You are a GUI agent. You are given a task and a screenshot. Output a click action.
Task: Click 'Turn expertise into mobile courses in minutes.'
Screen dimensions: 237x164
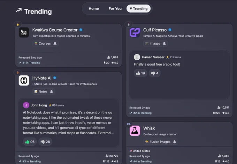pos(61,36)
